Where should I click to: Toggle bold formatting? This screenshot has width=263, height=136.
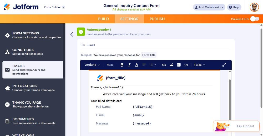122,65
